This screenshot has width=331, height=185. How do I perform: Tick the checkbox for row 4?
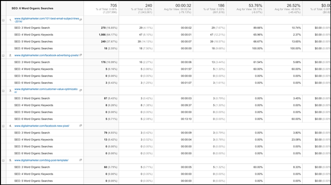coord(4,125)
